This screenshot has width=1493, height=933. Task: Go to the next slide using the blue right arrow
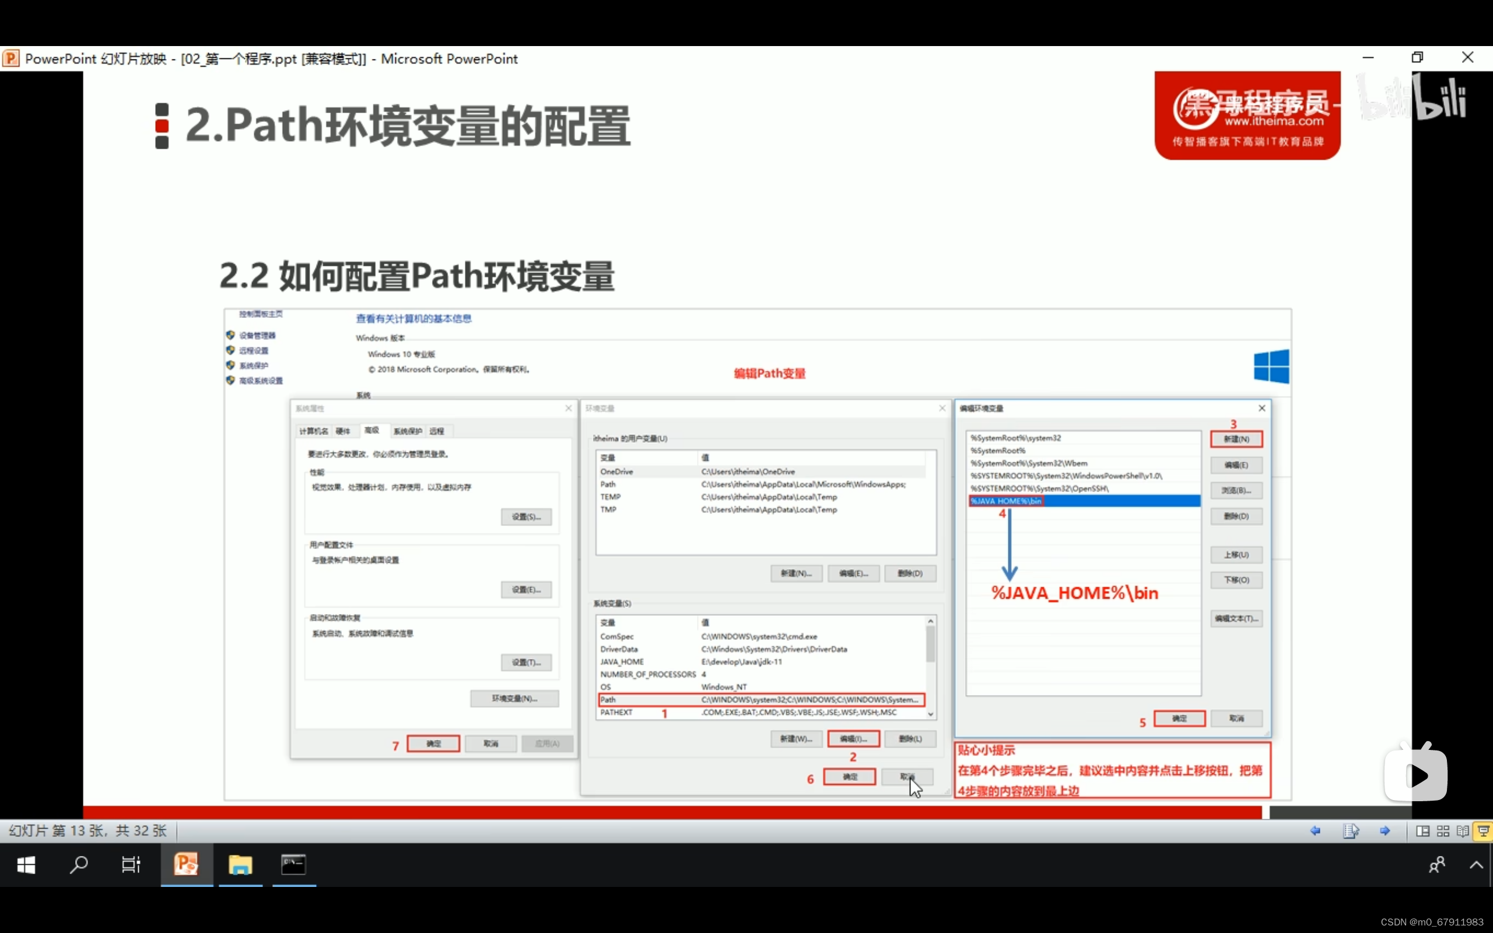click(x=1385, y=830)
